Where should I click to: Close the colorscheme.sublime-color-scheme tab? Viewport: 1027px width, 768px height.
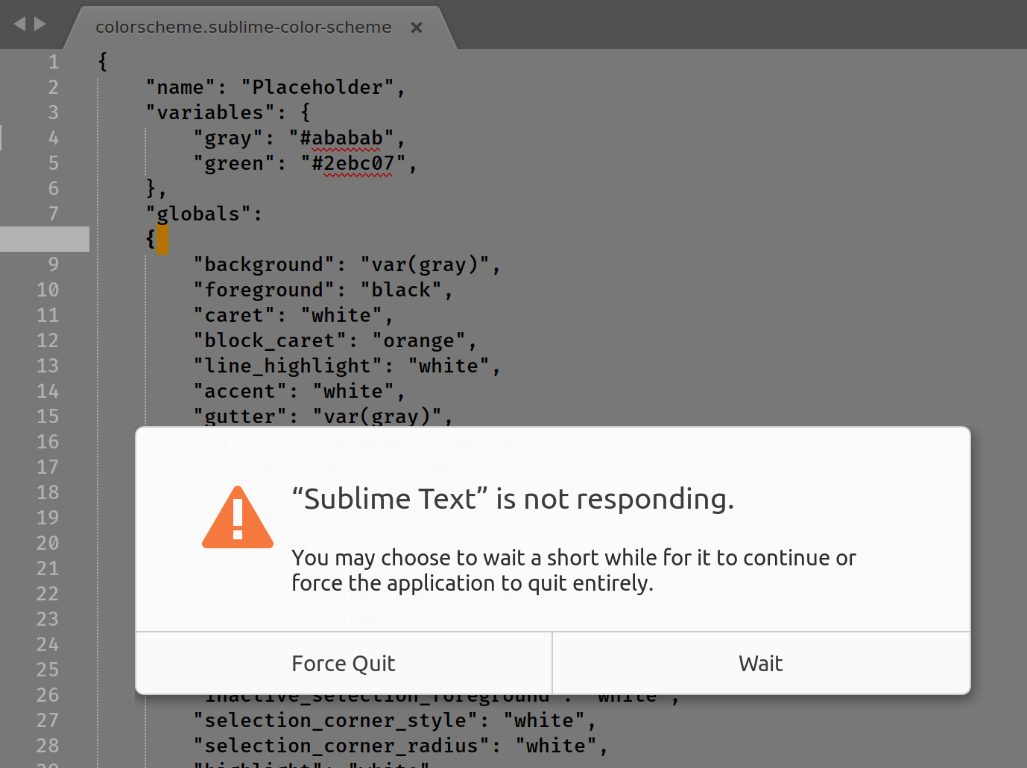pos(417,28)
